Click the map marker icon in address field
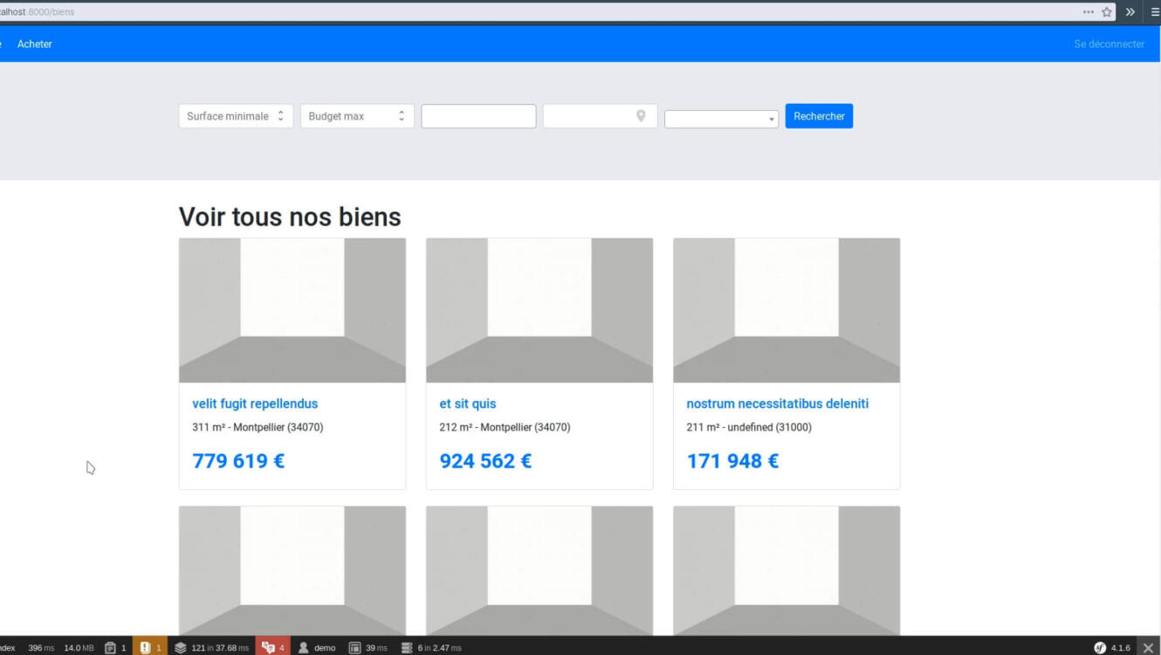The height and width of the screenshot is (655, 1161). 641,116
